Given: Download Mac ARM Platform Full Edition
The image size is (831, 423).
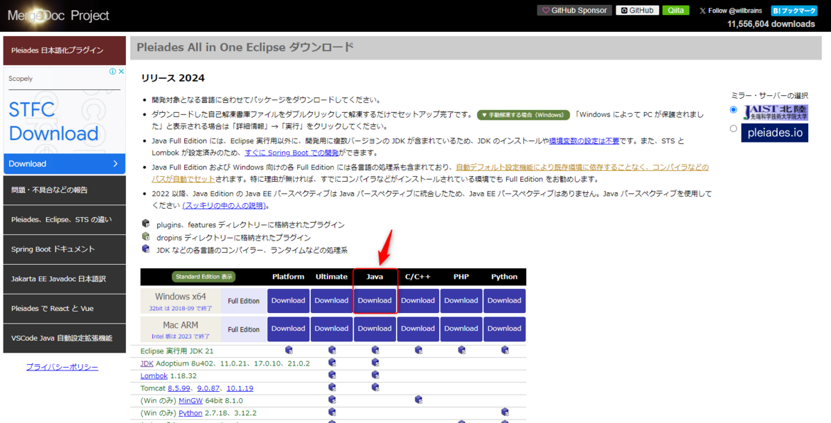Looking at the screenshot, I should click(x=288, y=329).
